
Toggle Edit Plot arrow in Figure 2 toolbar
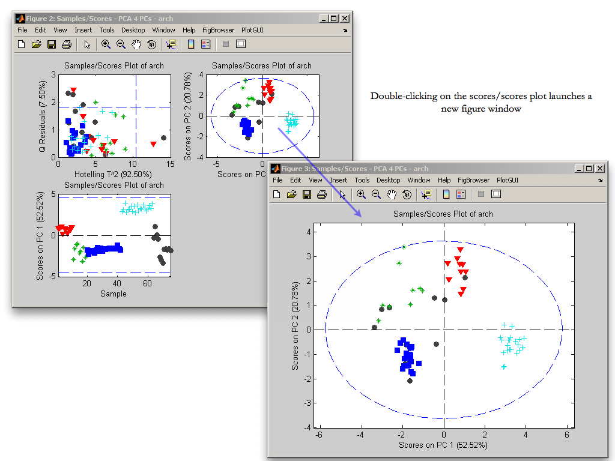point(86,44)
